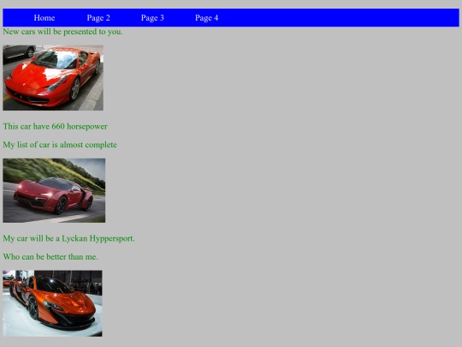Click the orange McLaren car image
This screenshot has height=347, width=462.
click(52, 303)
